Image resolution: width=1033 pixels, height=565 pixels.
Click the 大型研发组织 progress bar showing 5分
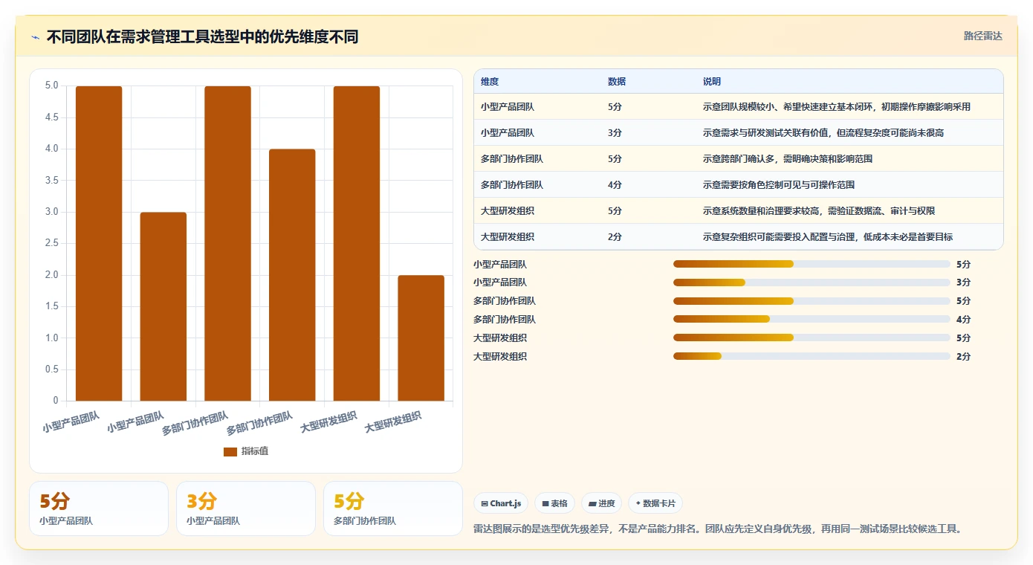tap(812, 338)
